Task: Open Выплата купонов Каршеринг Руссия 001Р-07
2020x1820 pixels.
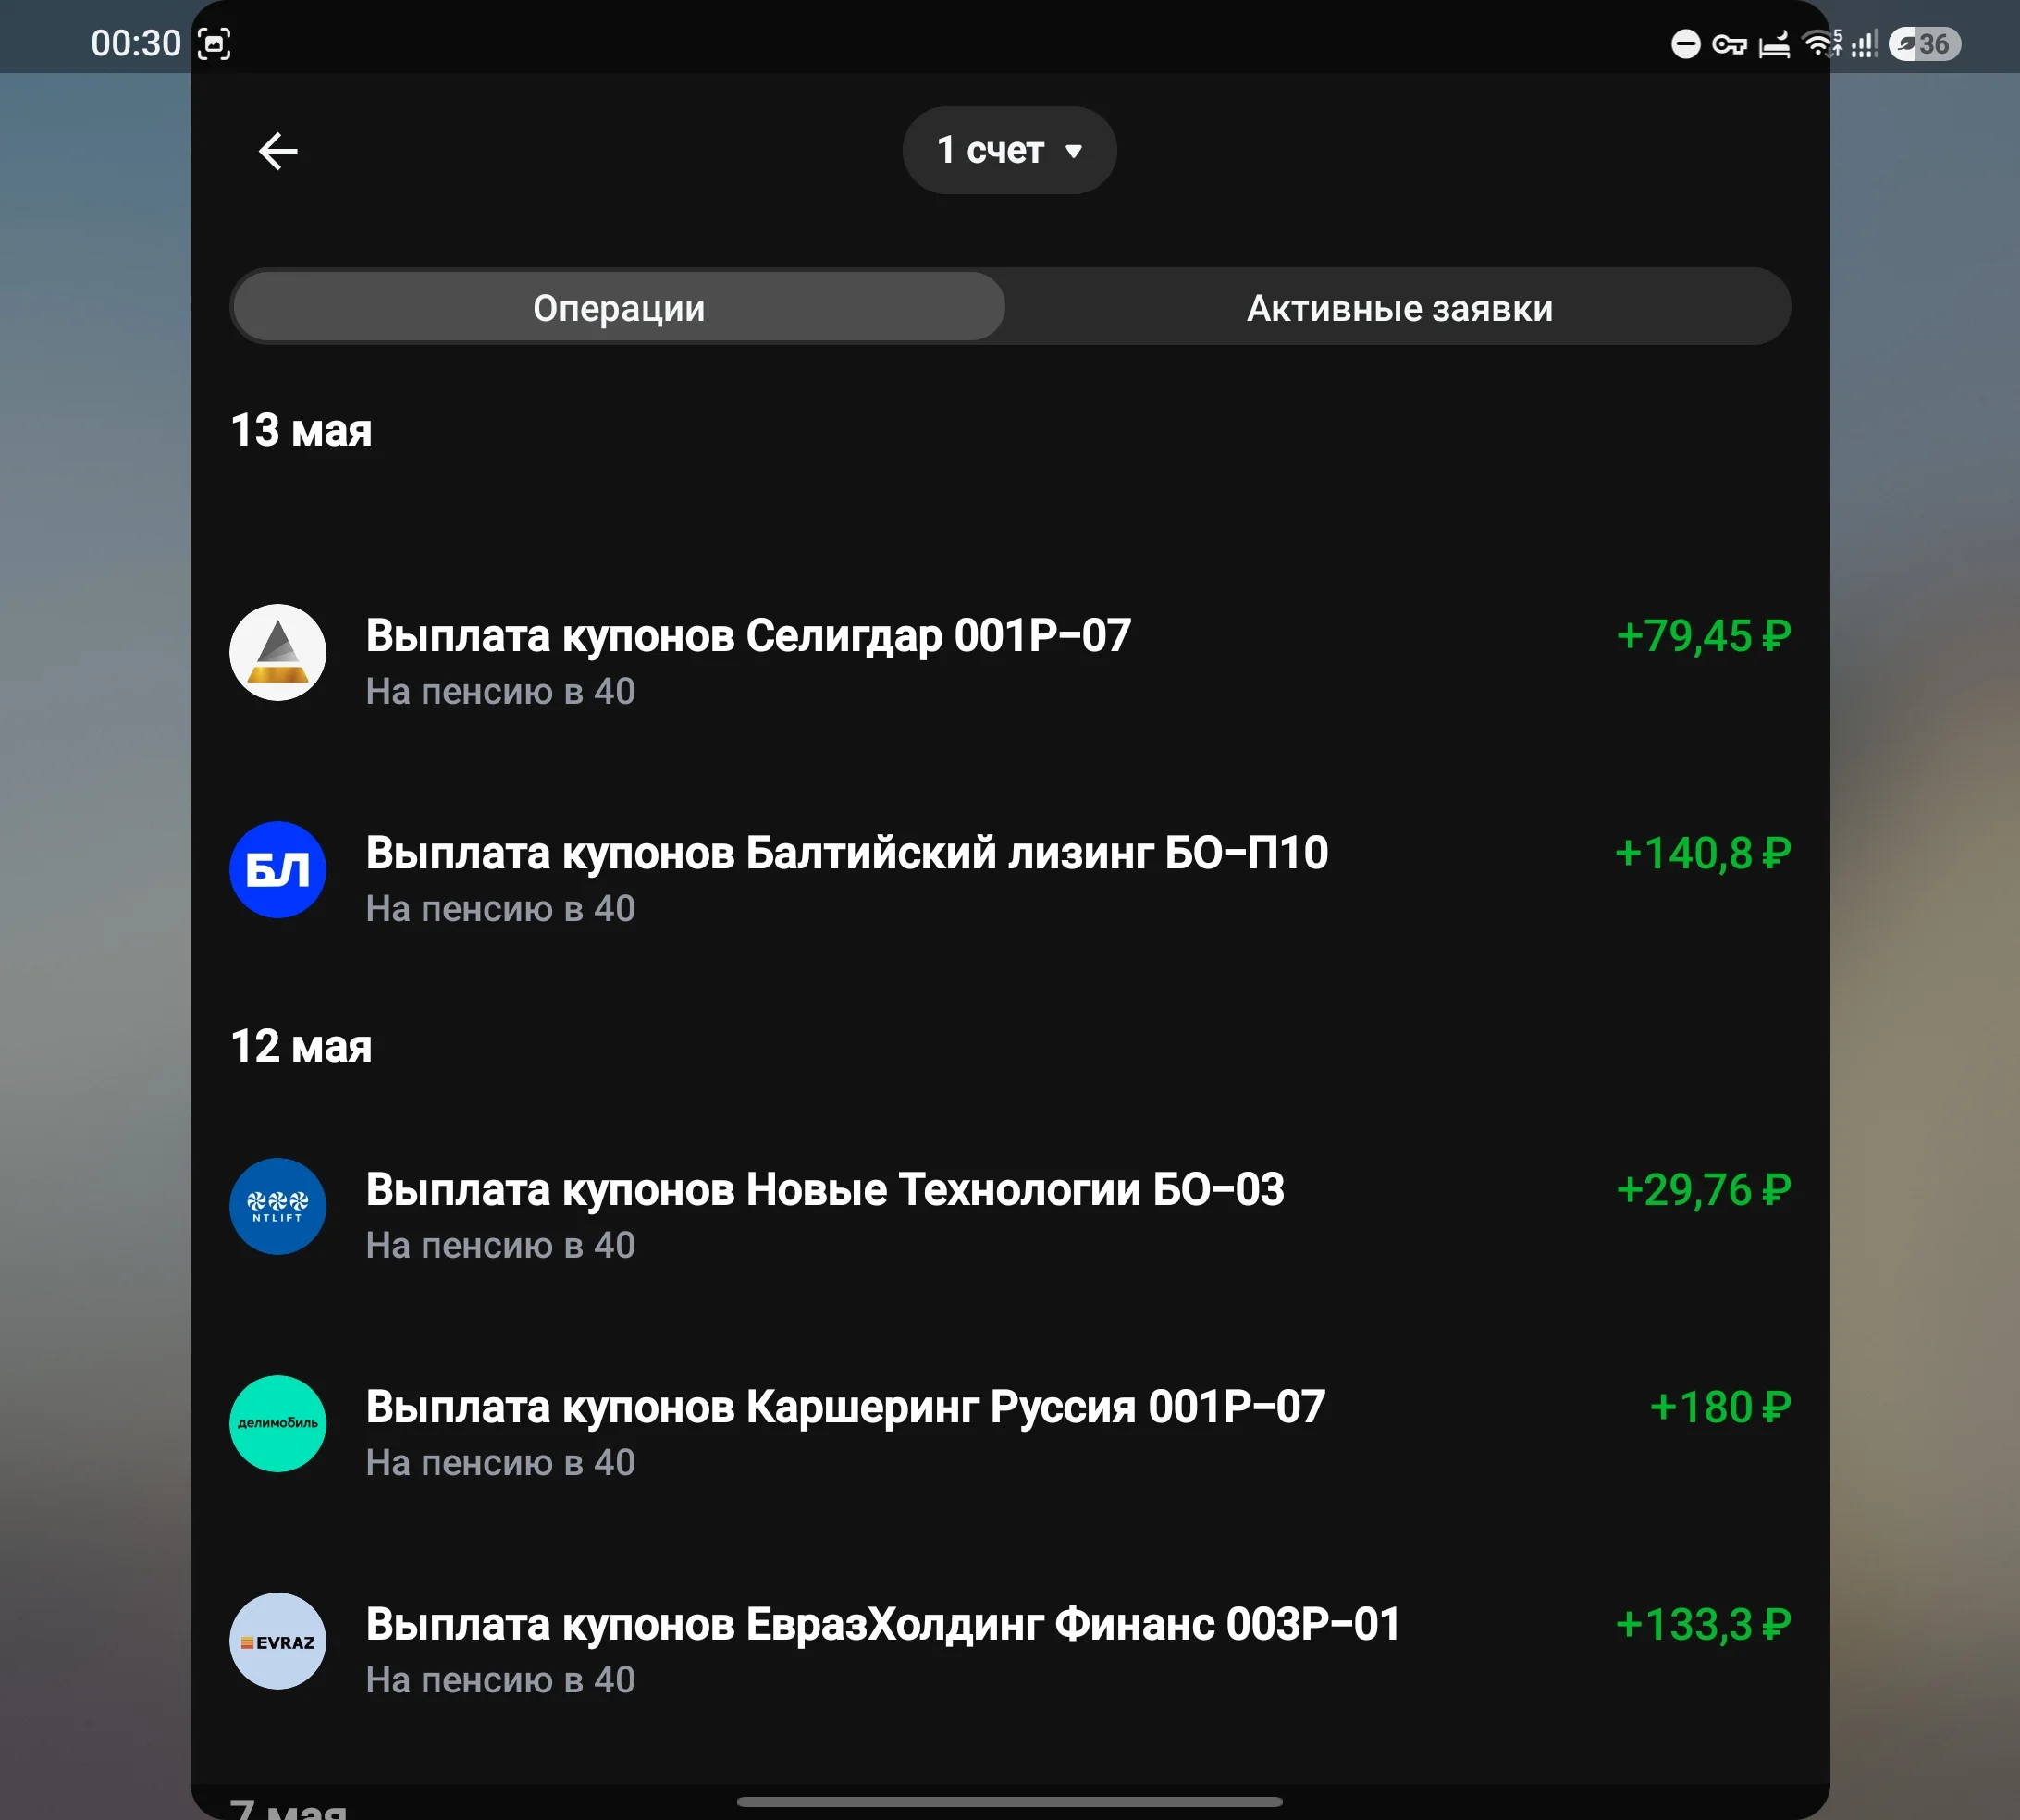Action: click(x=1010, y=1423)
